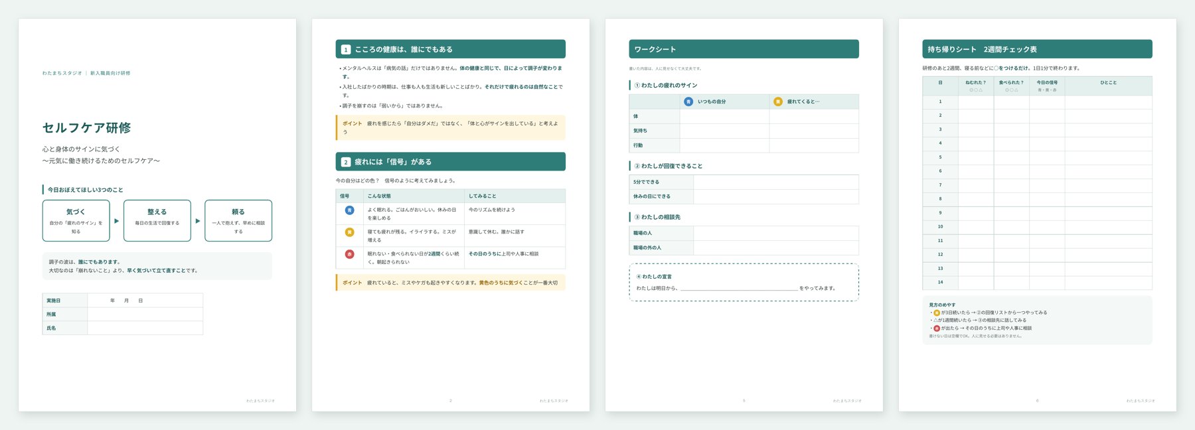This screenshot has height=430, width=1195.
Task: Select the 頼る card
Action: point(238,221)
